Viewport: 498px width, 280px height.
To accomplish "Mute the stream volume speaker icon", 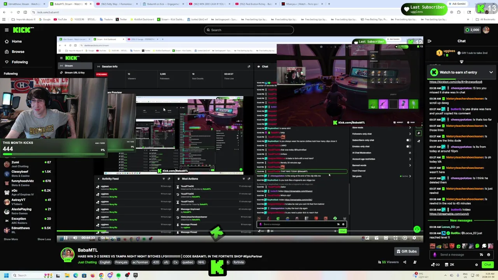I will 75,238.
